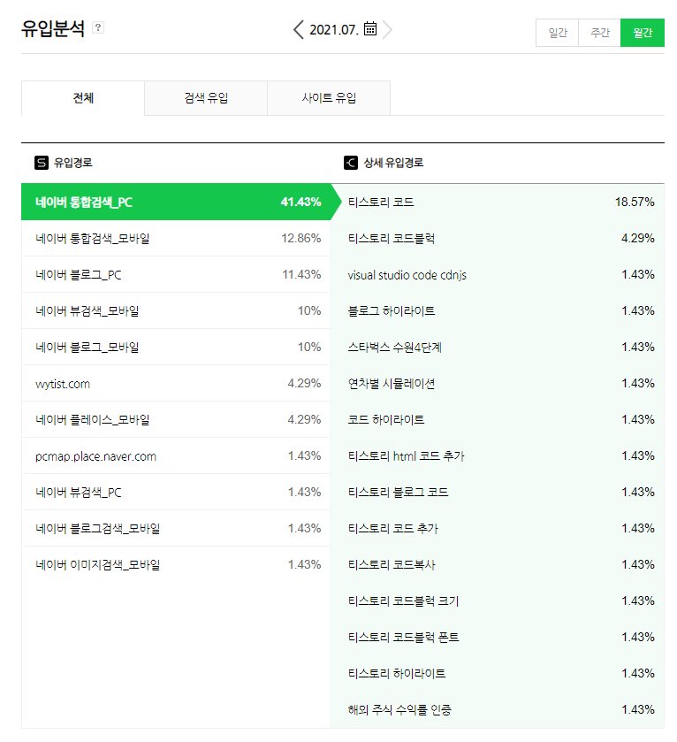
Task: Open the 사이트 유입 tab
Action: click(329, 98)
